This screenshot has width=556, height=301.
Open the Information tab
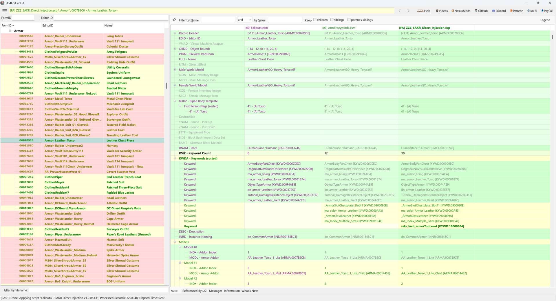[232, 291]
